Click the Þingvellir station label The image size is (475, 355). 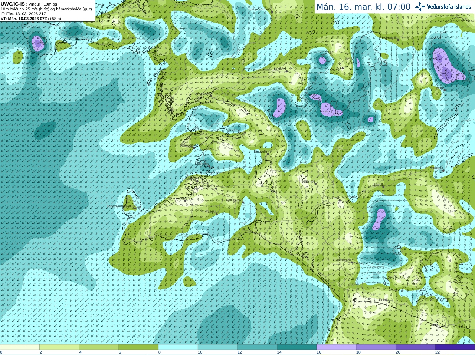coord(260,152)
